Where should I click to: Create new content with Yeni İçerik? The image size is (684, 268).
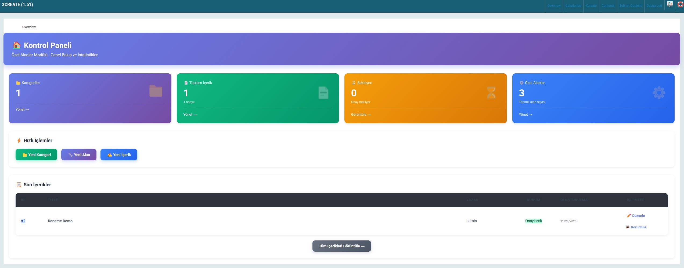pyautogui.click(x=119, y=155)
